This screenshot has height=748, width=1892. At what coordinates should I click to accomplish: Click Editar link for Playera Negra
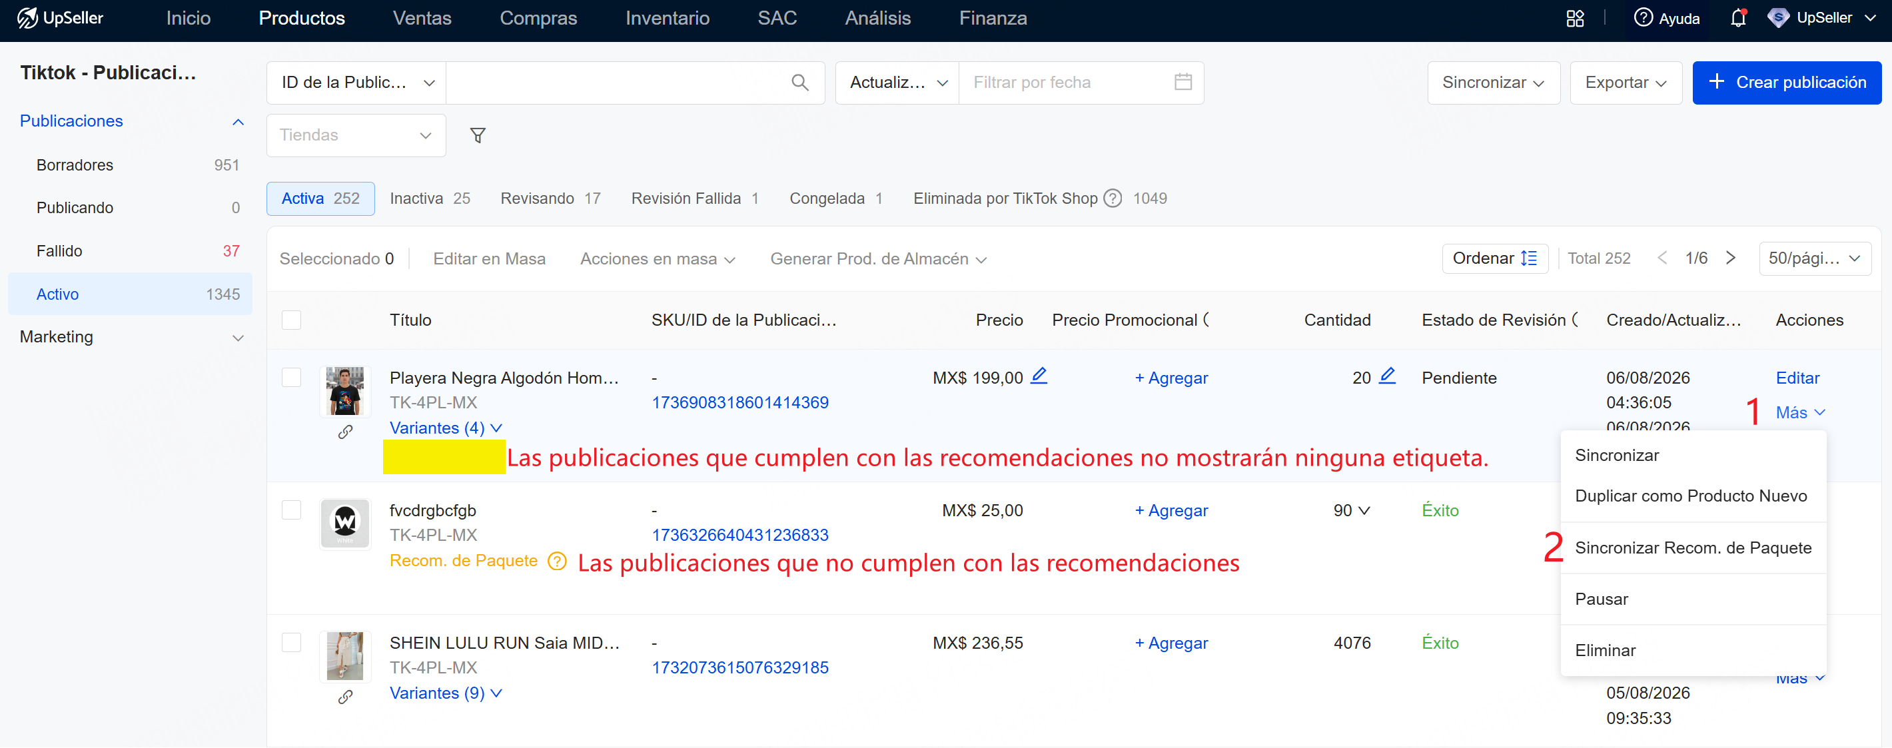point(1797,377)
